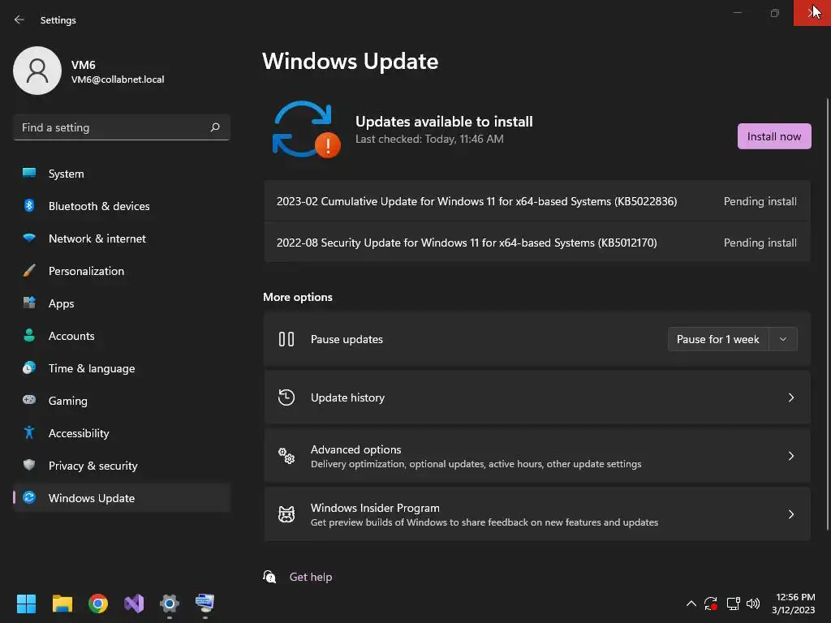The image size is (831, 623).
Task: Click the Accessibility figure icon
Action: click(29, 433)
